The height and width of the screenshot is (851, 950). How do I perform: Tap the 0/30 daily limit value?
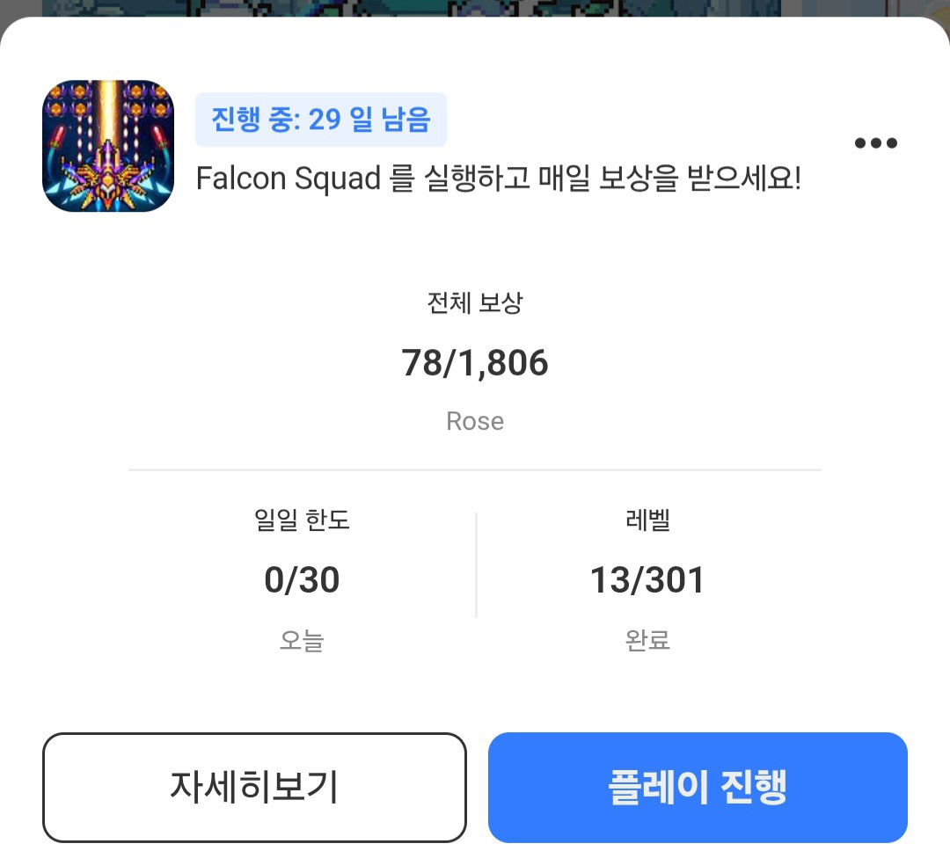coord(302,579)
